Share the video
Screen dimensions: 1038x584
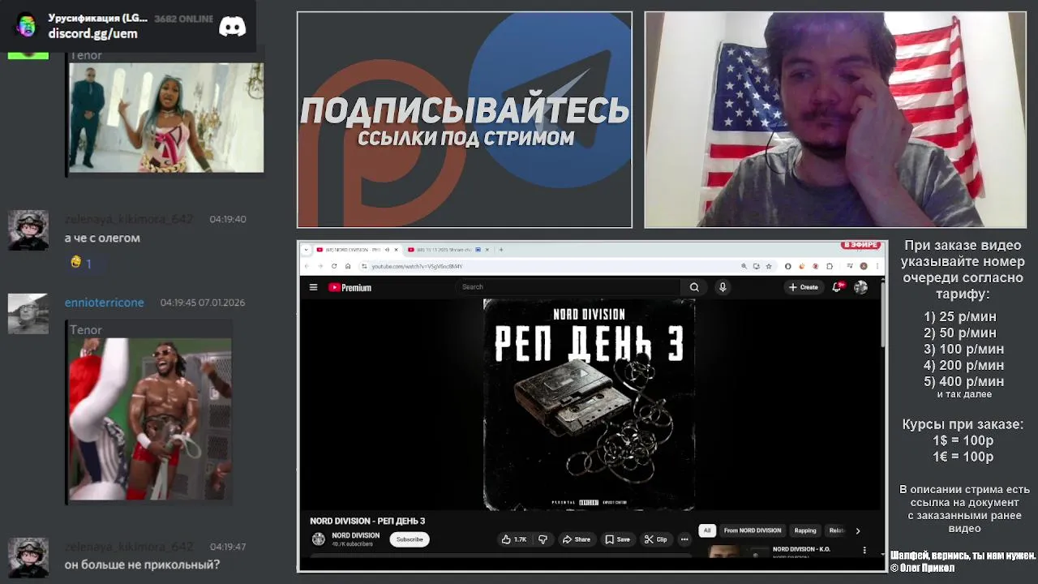coord(577,539)
